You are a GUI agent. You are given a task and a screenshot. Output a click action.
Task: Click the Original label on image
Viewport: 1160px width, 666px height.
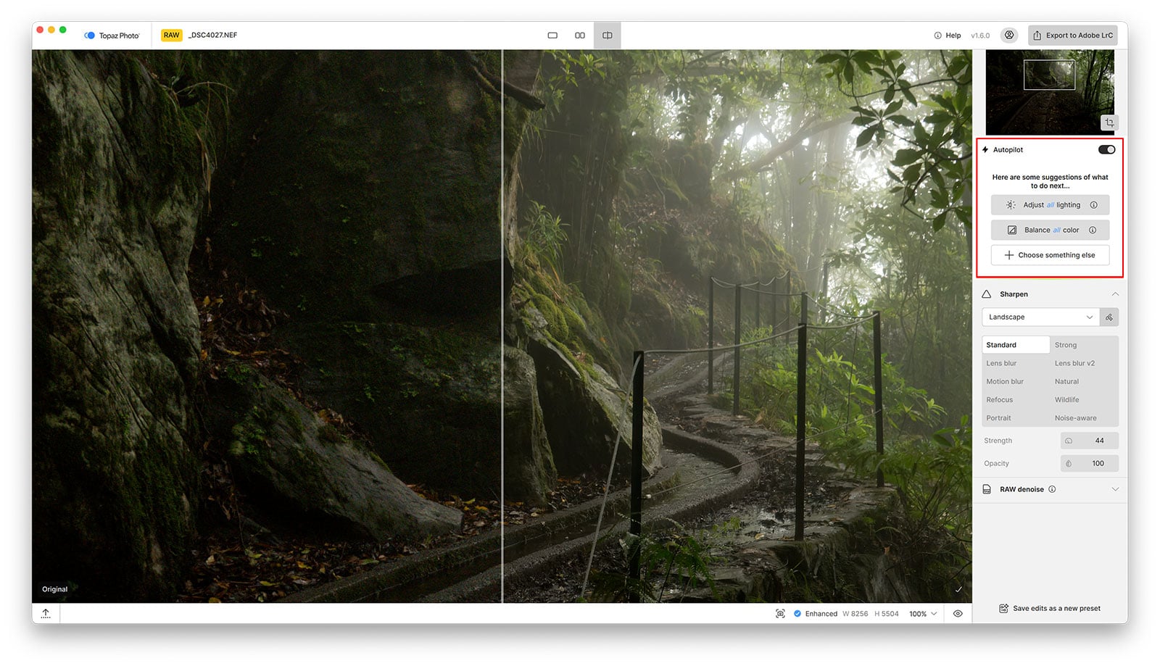(x=54, y=589)
